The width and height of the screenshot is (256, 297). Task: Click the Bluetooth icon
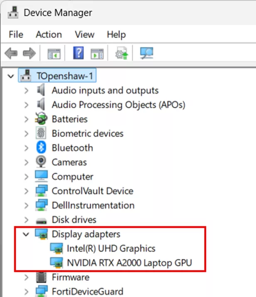tap(41, 147)
